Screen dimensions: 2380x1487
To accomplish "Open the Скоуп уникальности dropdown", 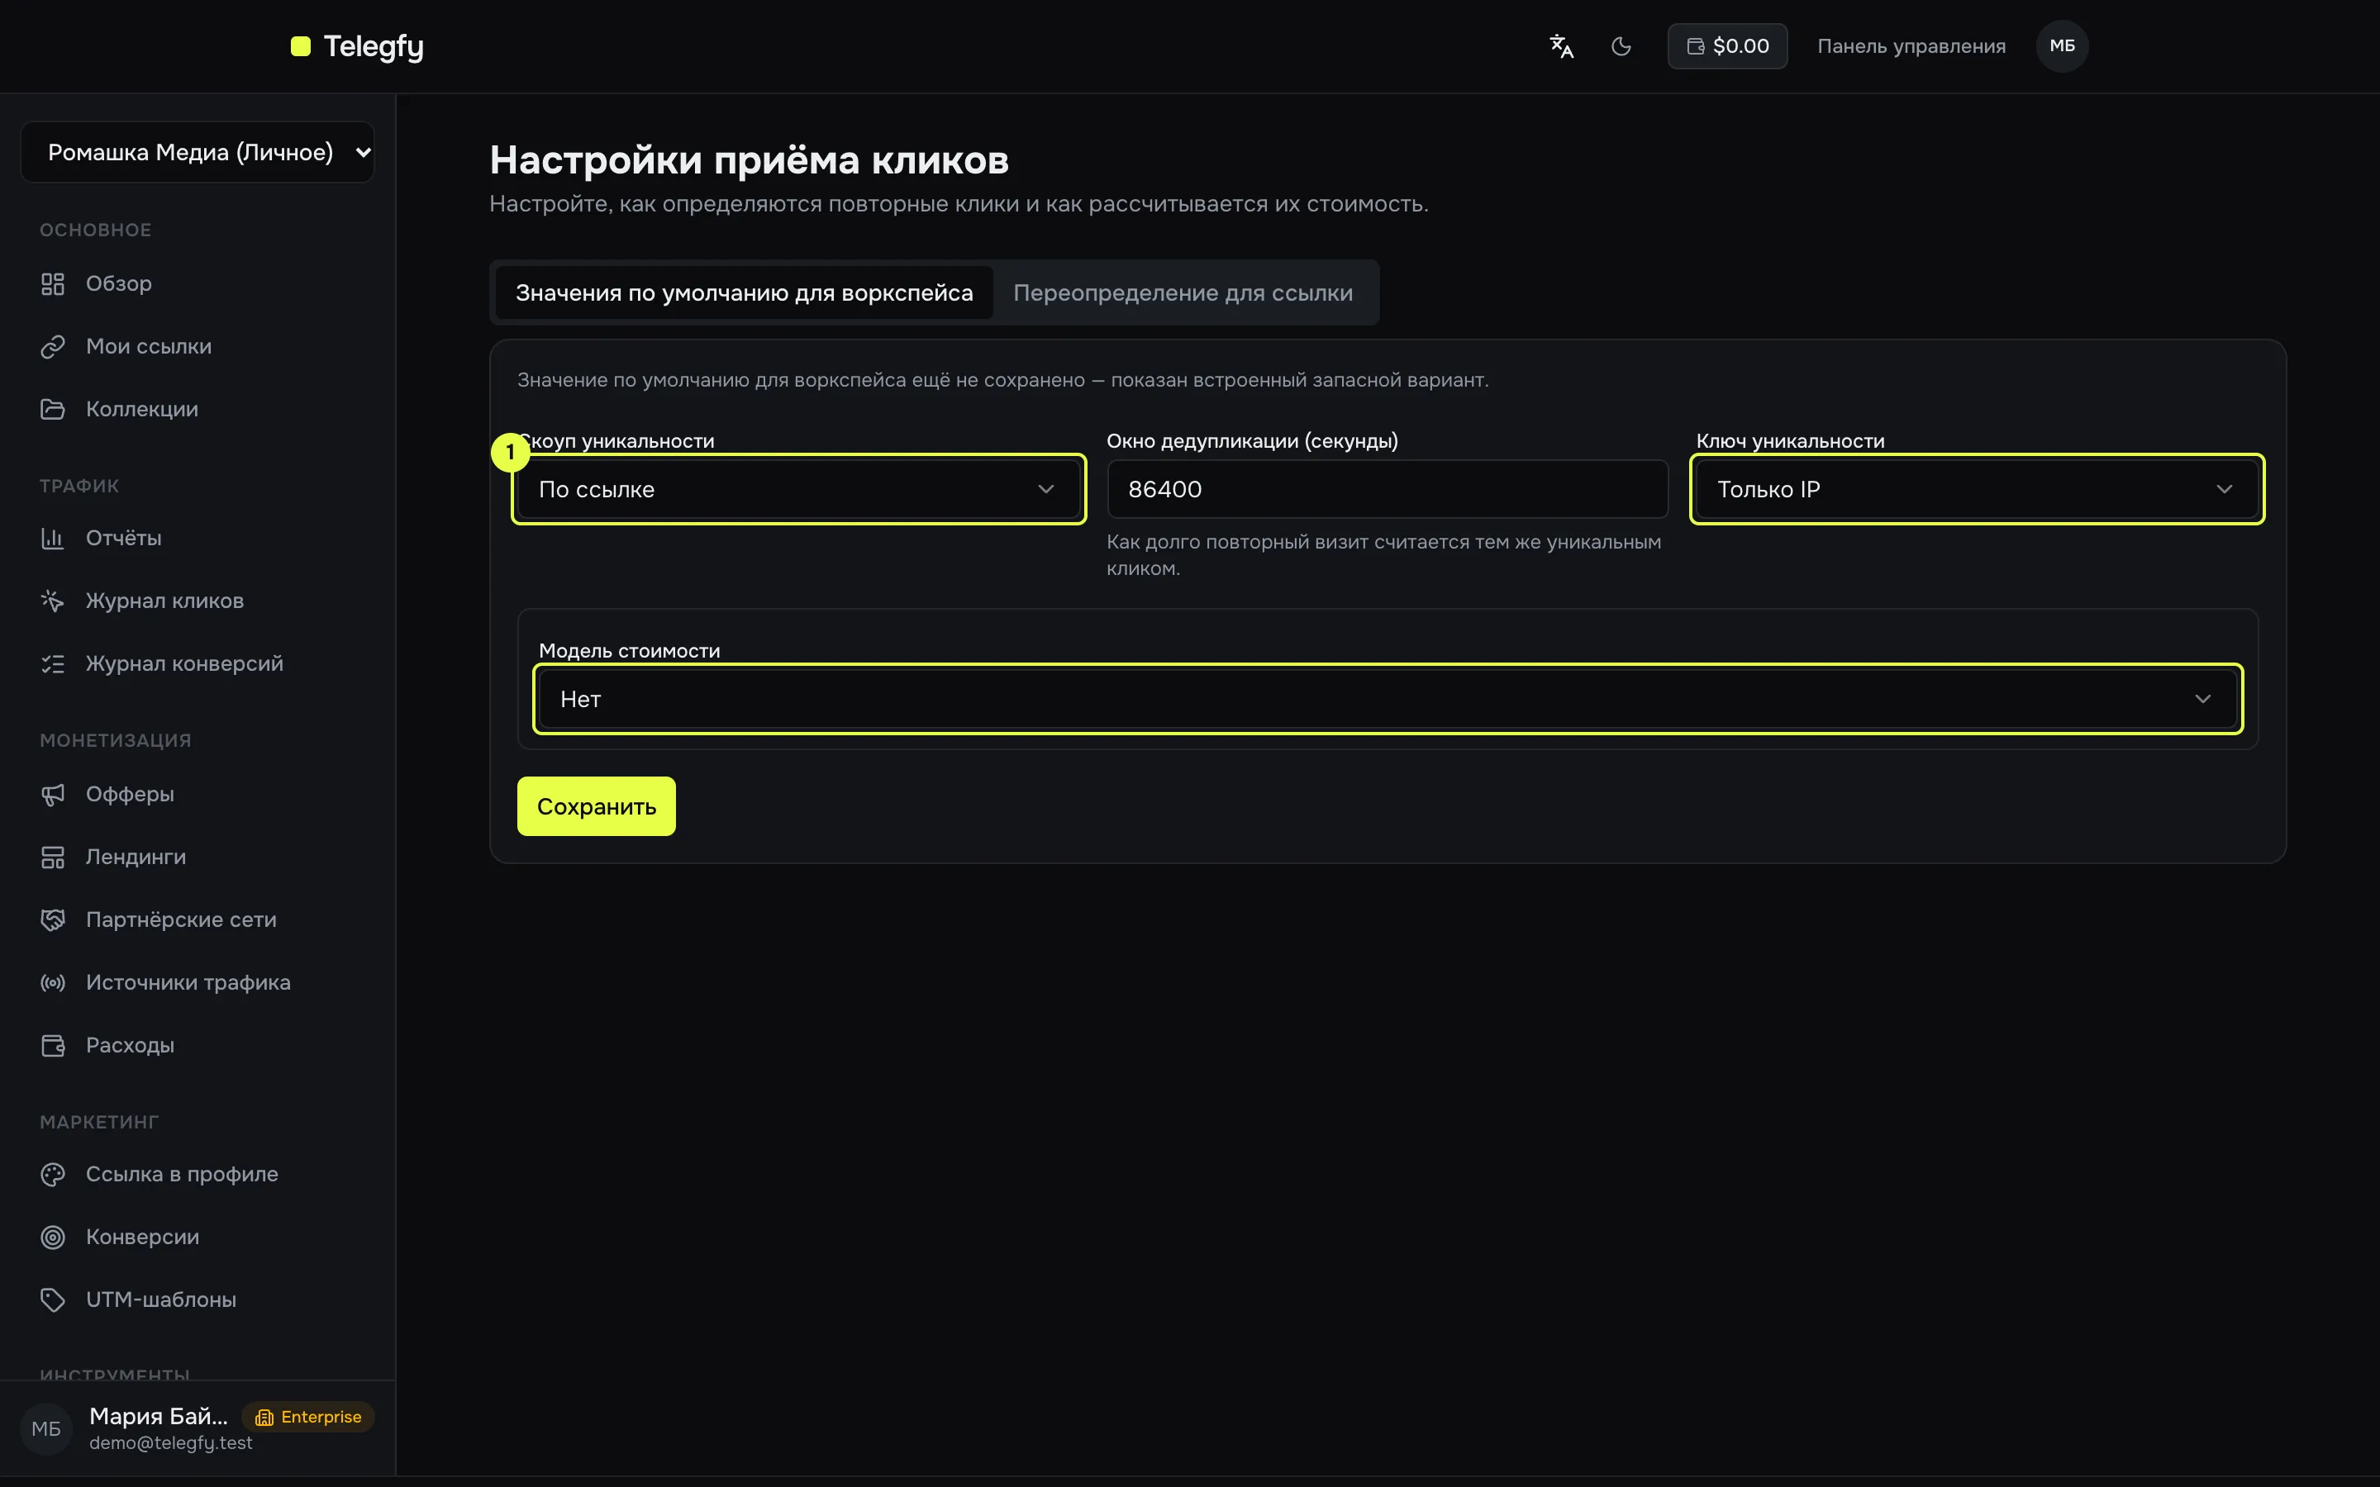I will 798,489.
